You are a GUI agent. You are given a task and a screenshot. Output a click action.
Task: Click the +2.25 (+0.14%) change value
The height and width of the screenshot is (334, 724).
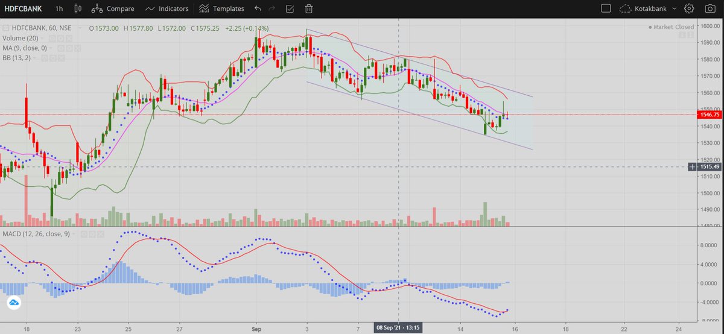pos(246,28)
